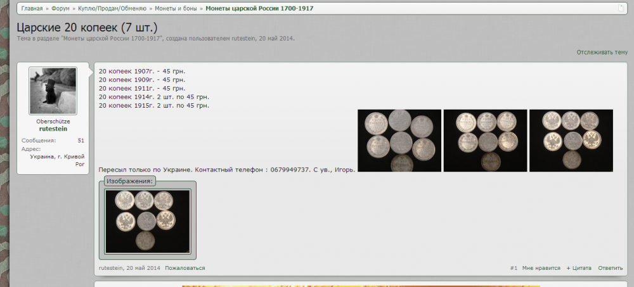Open user rutestein's avatar image

pos(53,91)
